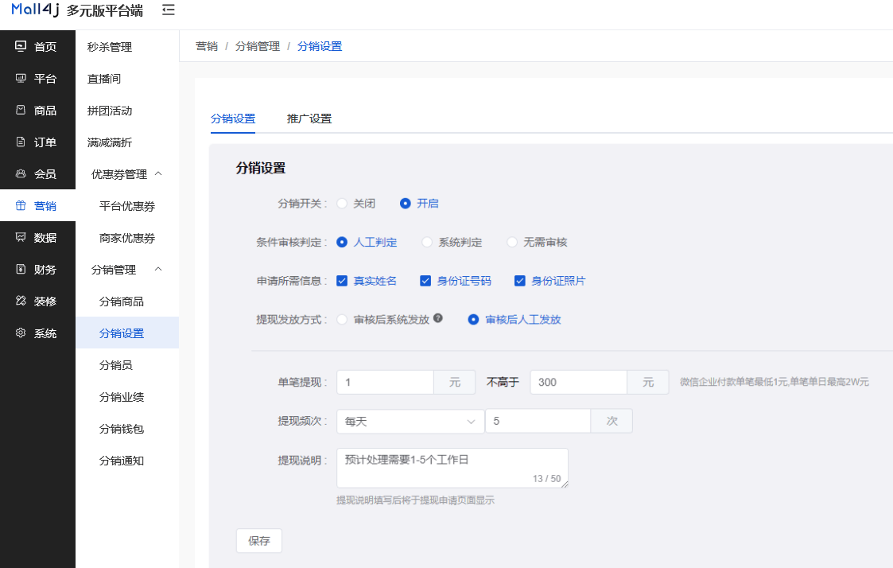The width and height of the screenshot is (893, 568).
Task: Click the 分销设置 breadcrumb item
Action: (320, 46)
